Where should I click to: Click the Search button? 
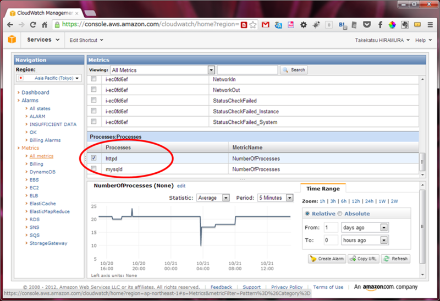294,70
